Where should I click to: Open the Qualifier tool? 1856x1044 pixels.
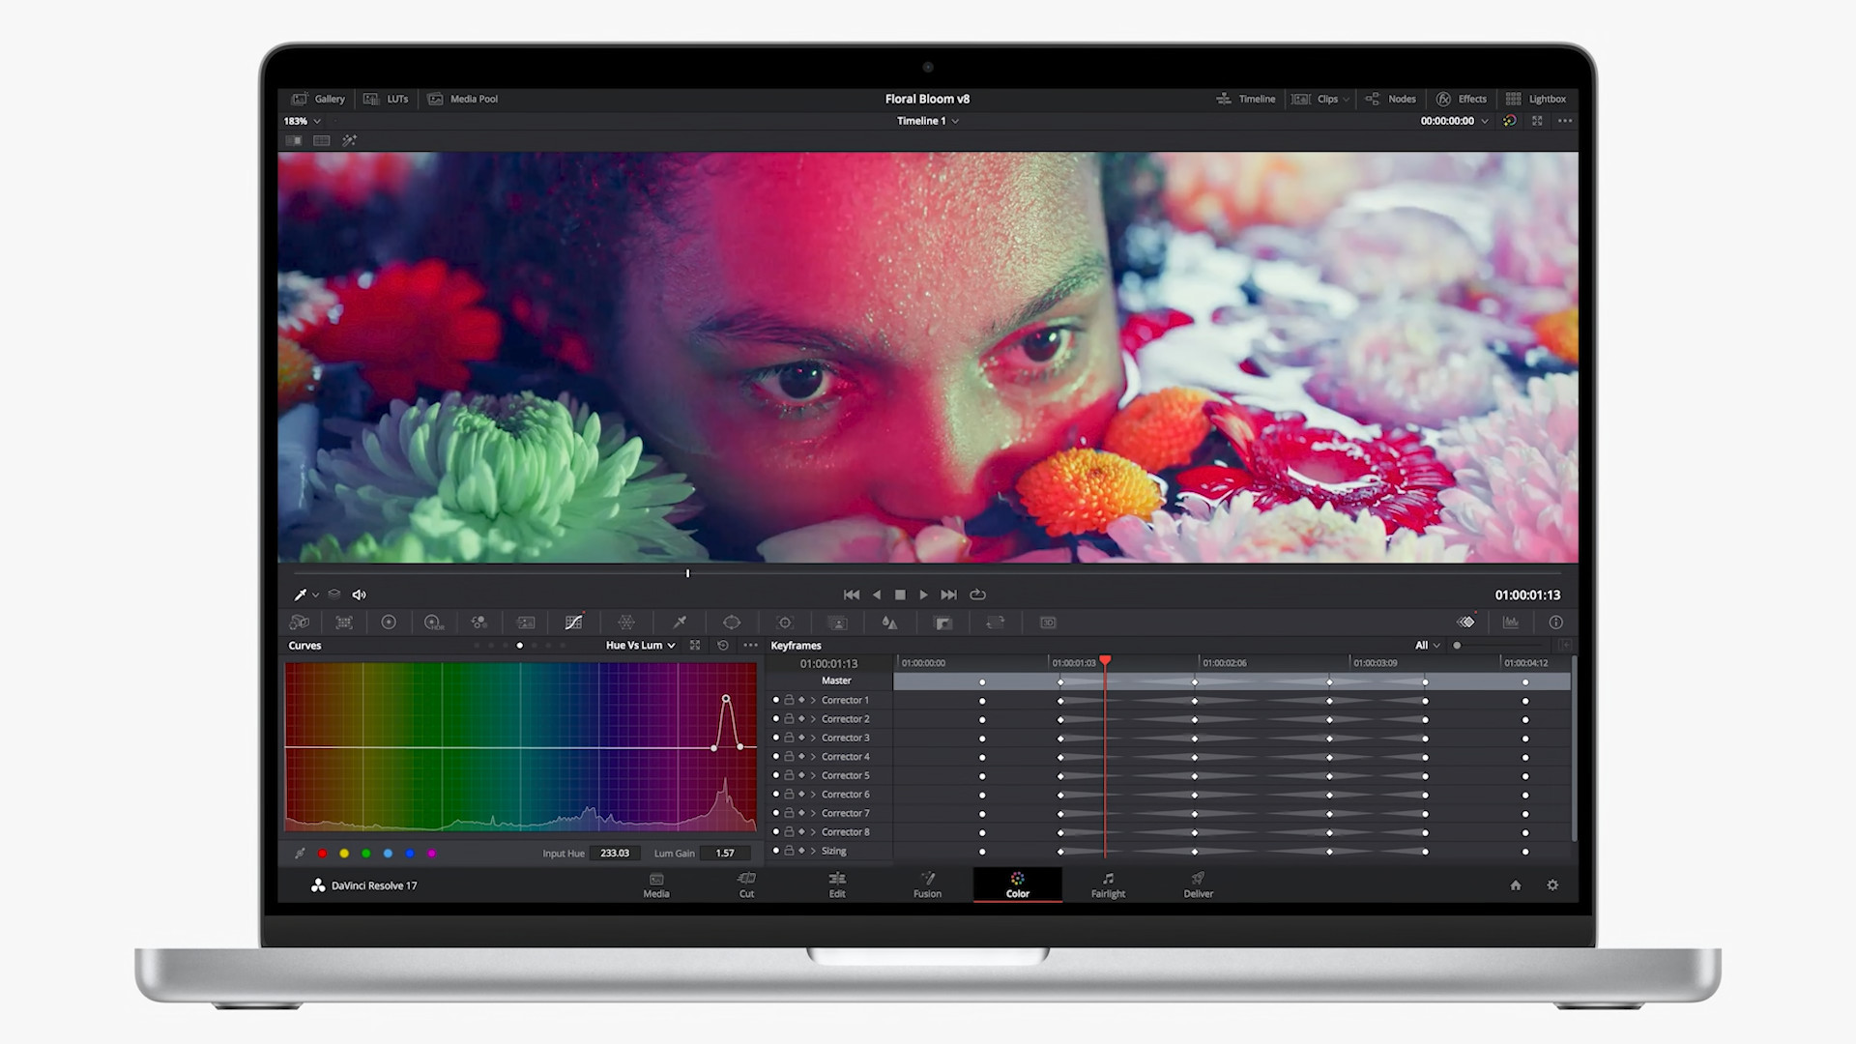(x=680, y=622)
